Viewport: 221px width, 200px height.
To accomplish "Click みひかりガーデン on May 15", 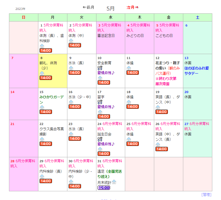I will point(52,100).
